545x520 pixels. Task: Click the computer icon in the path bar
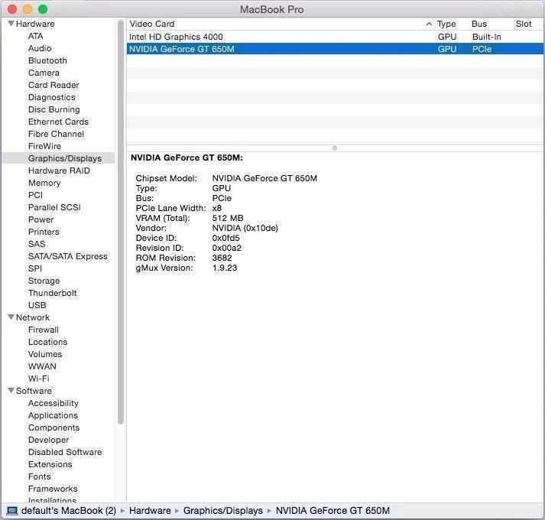pos(12,511)
